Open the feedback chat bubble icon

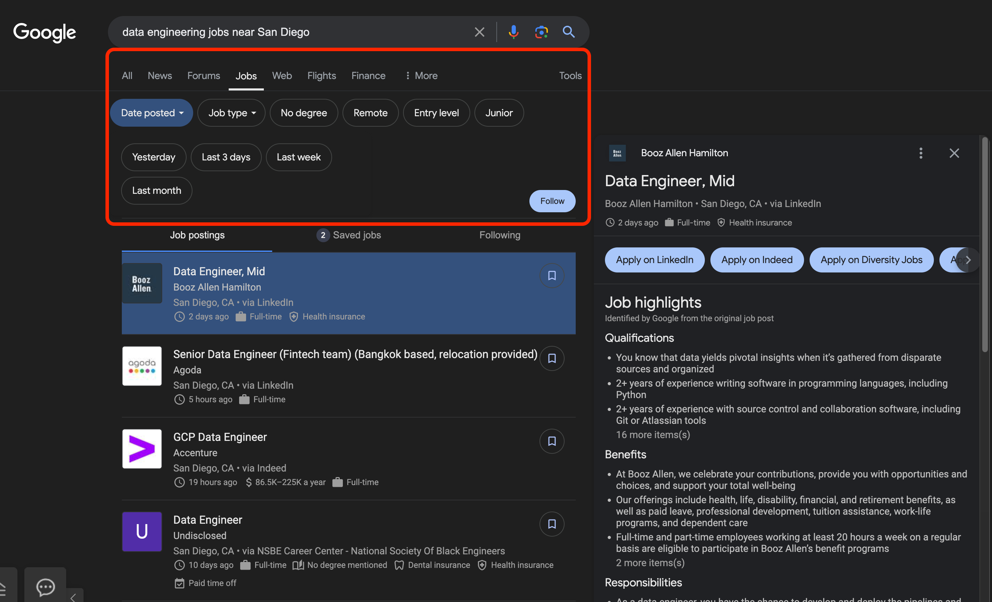(x=45, y=587)
